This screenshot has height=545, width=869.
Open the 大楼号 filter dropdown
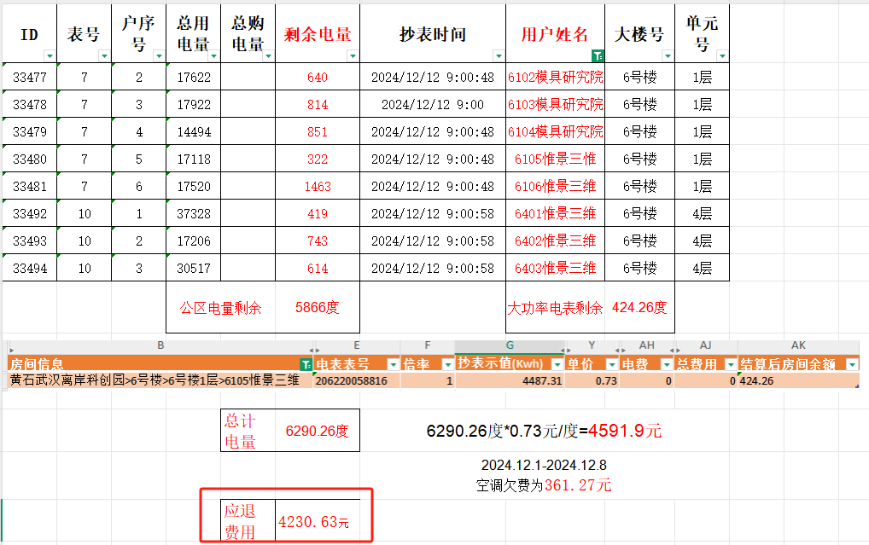coord(667,55)
